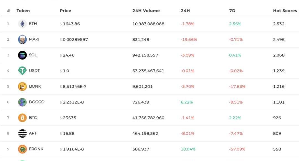Click the MAKI hot score 2,496
299x161 pixels.
click(279, 40)
